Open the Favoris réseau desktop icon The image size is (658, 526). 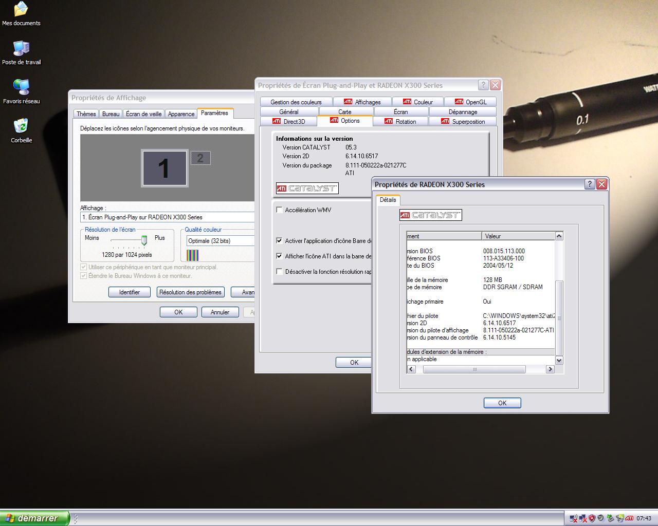click(21, 91)
